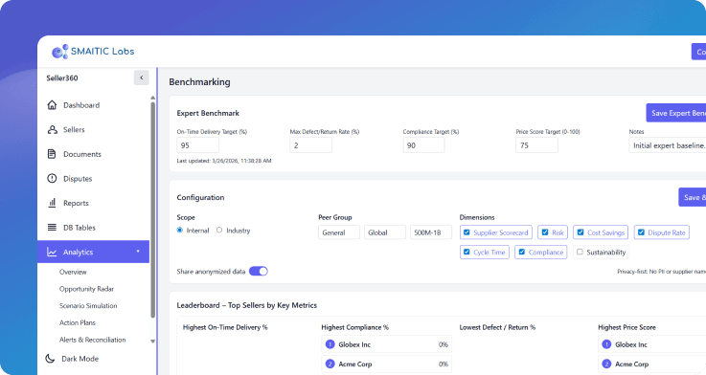Click the Reports bar chart icon
The image size is (706, 375).
(x=53, y=203)
